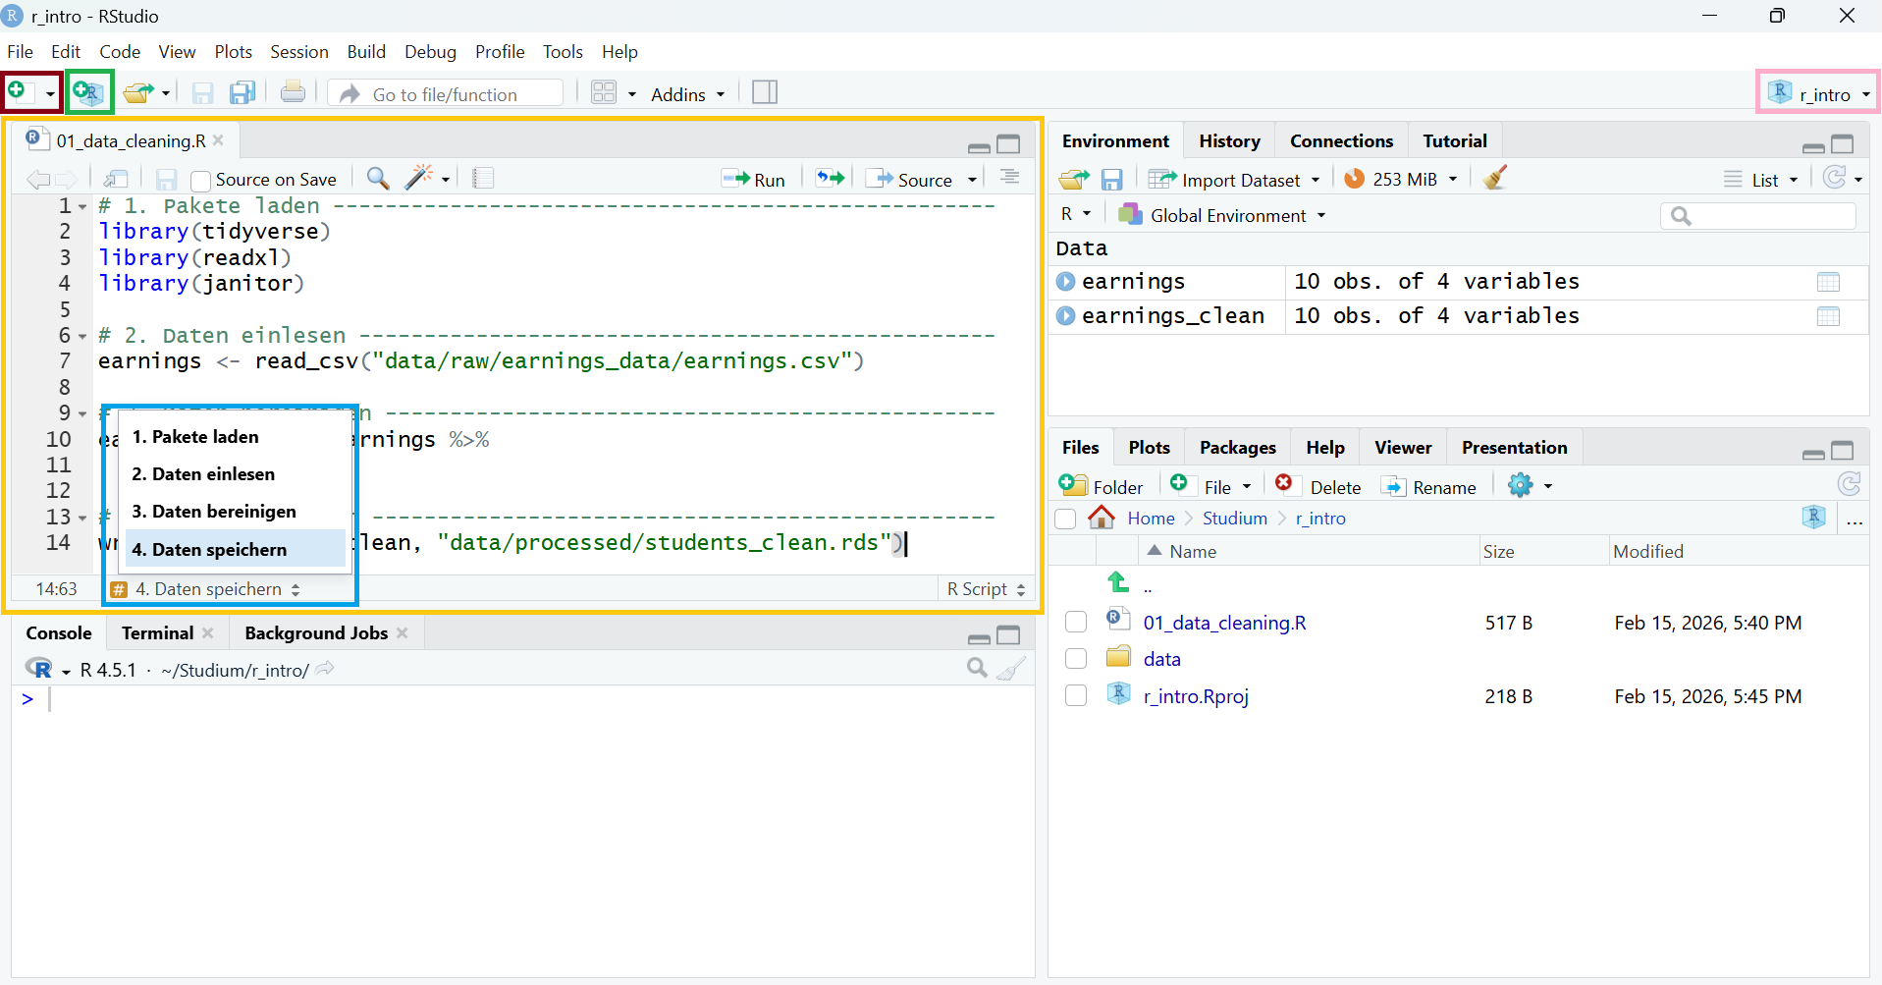Click the Save workspace icon in Environment pane
1882x985 pixels.
(x=1111, y=179)
